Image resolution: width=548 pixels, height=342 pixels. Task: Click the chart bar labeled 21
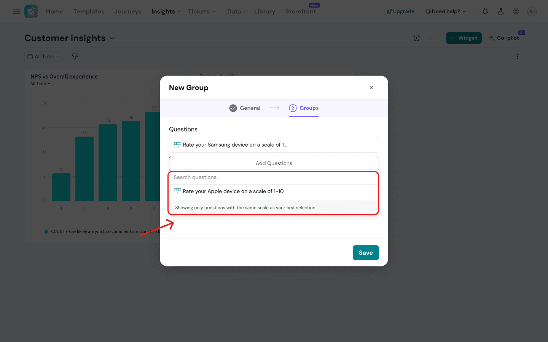84,169
